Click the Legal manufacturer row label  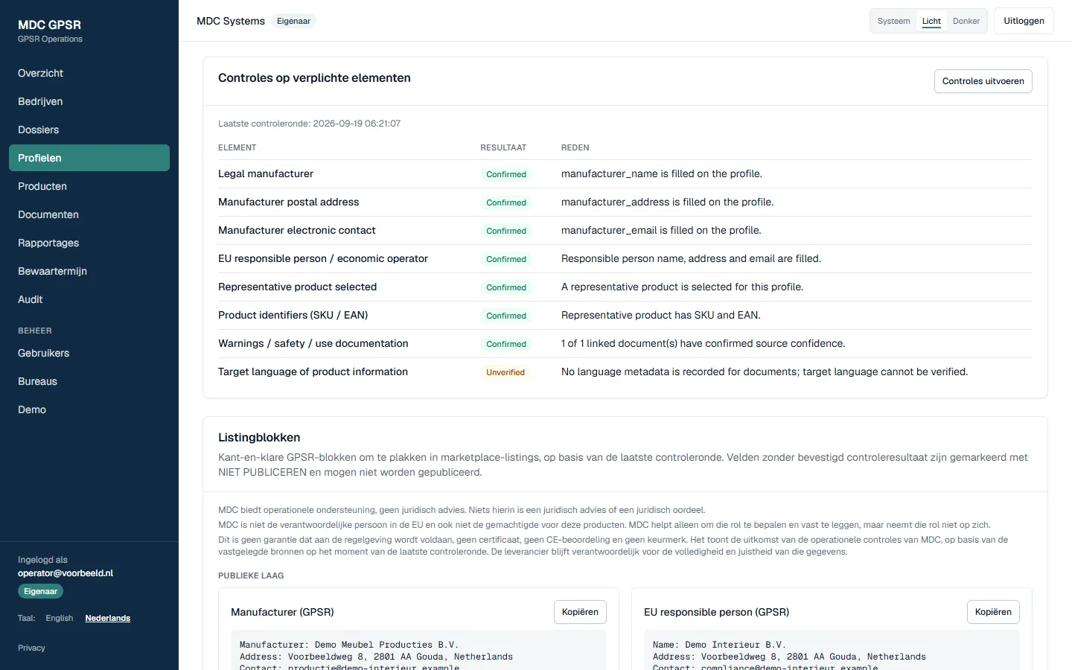(266, 173)
